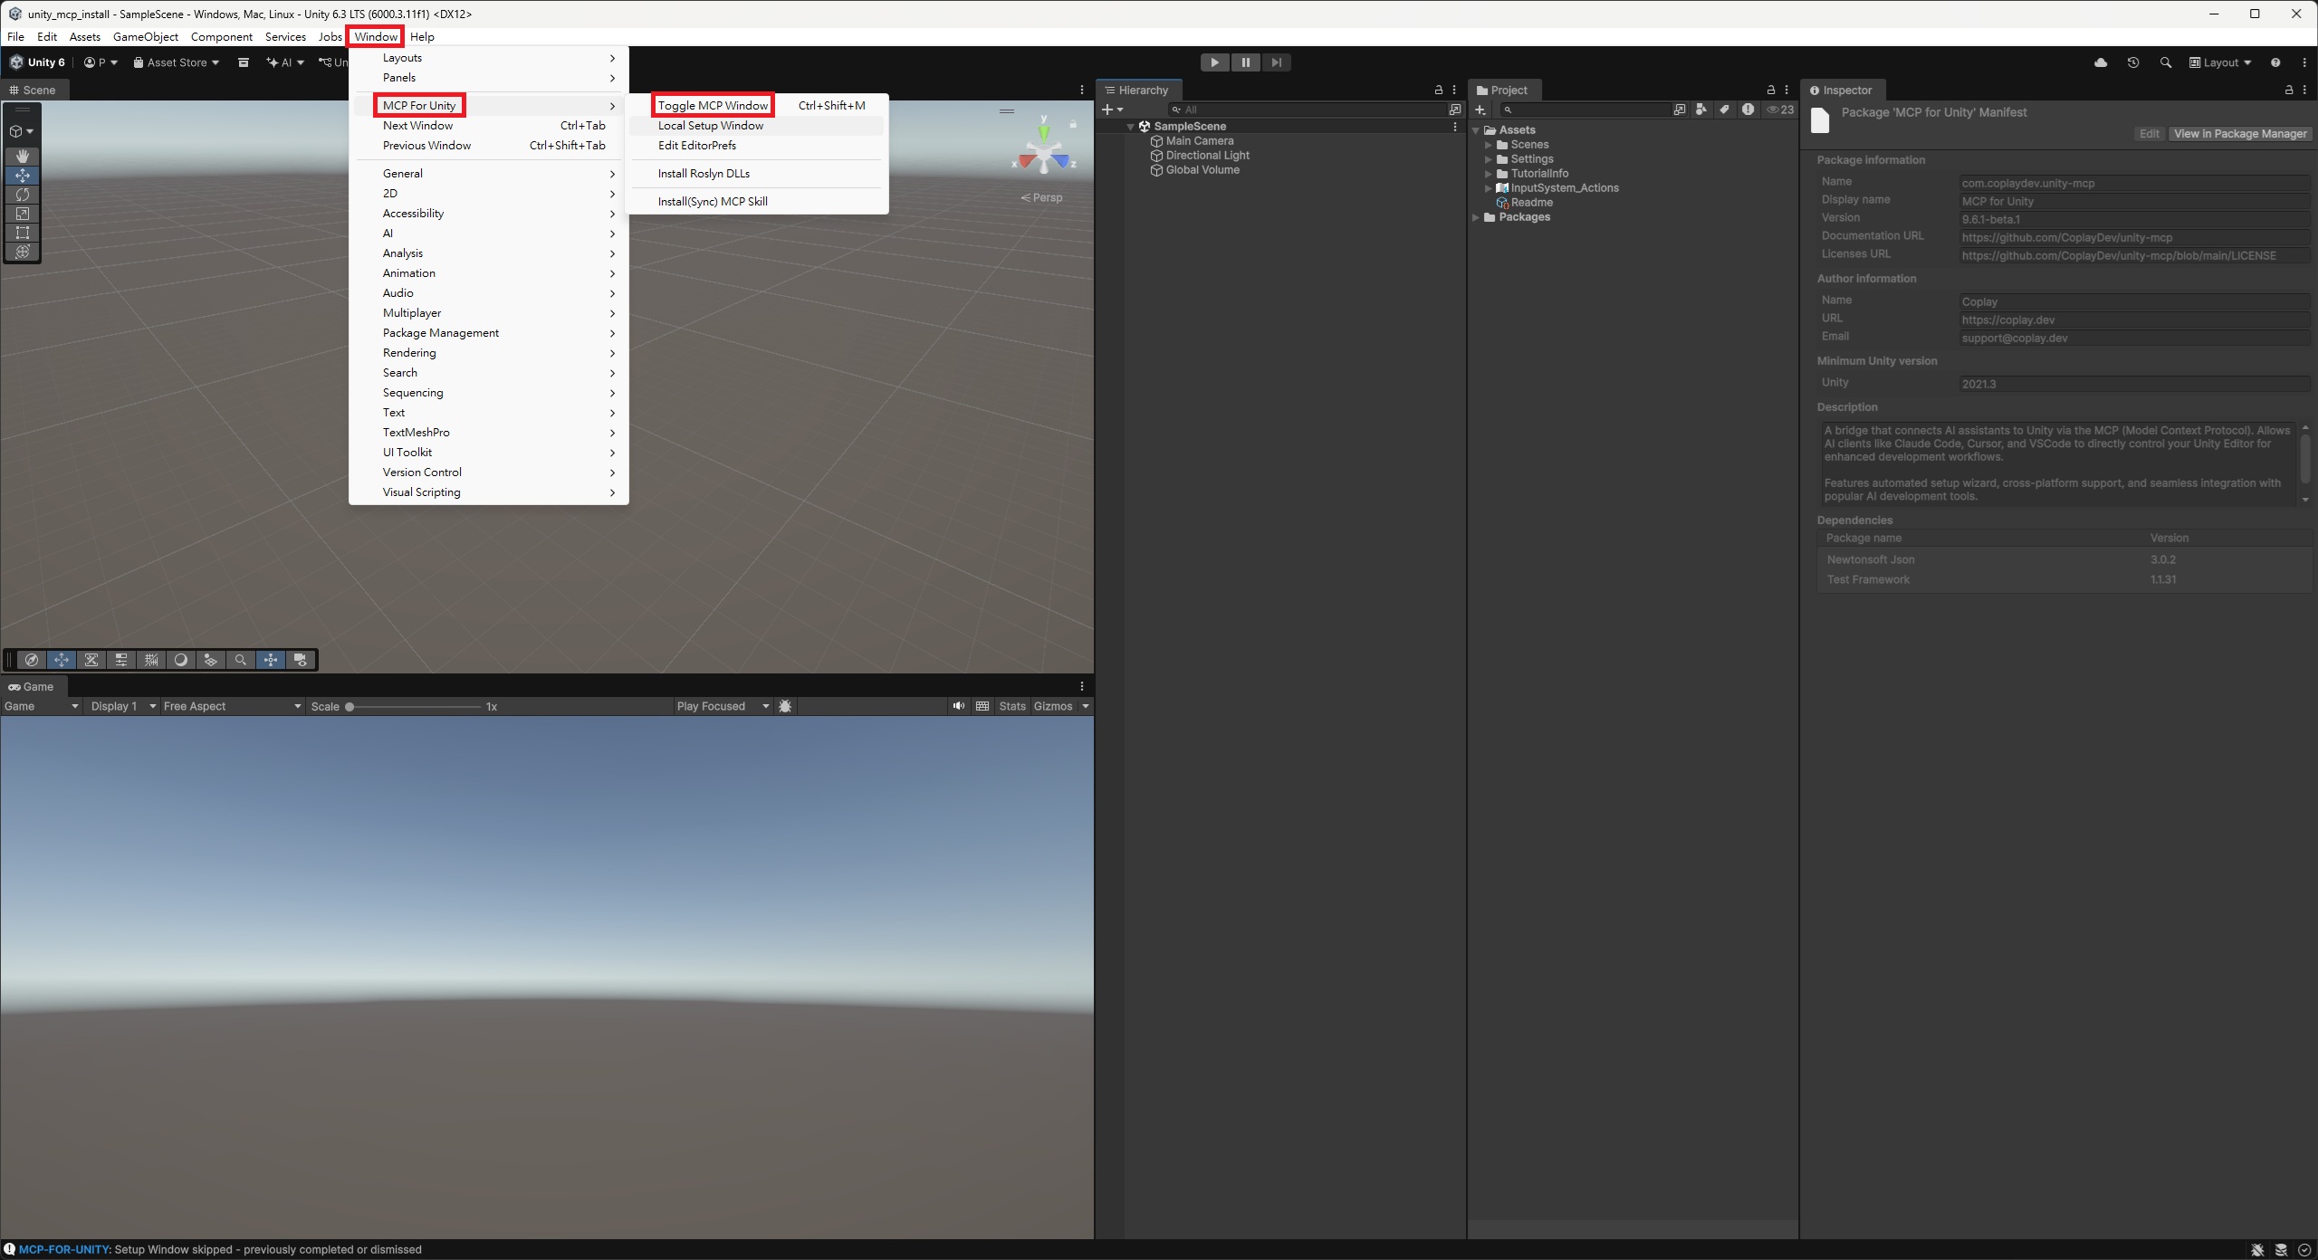Choose Local Setup Window menu item

[x=711, y=126]
